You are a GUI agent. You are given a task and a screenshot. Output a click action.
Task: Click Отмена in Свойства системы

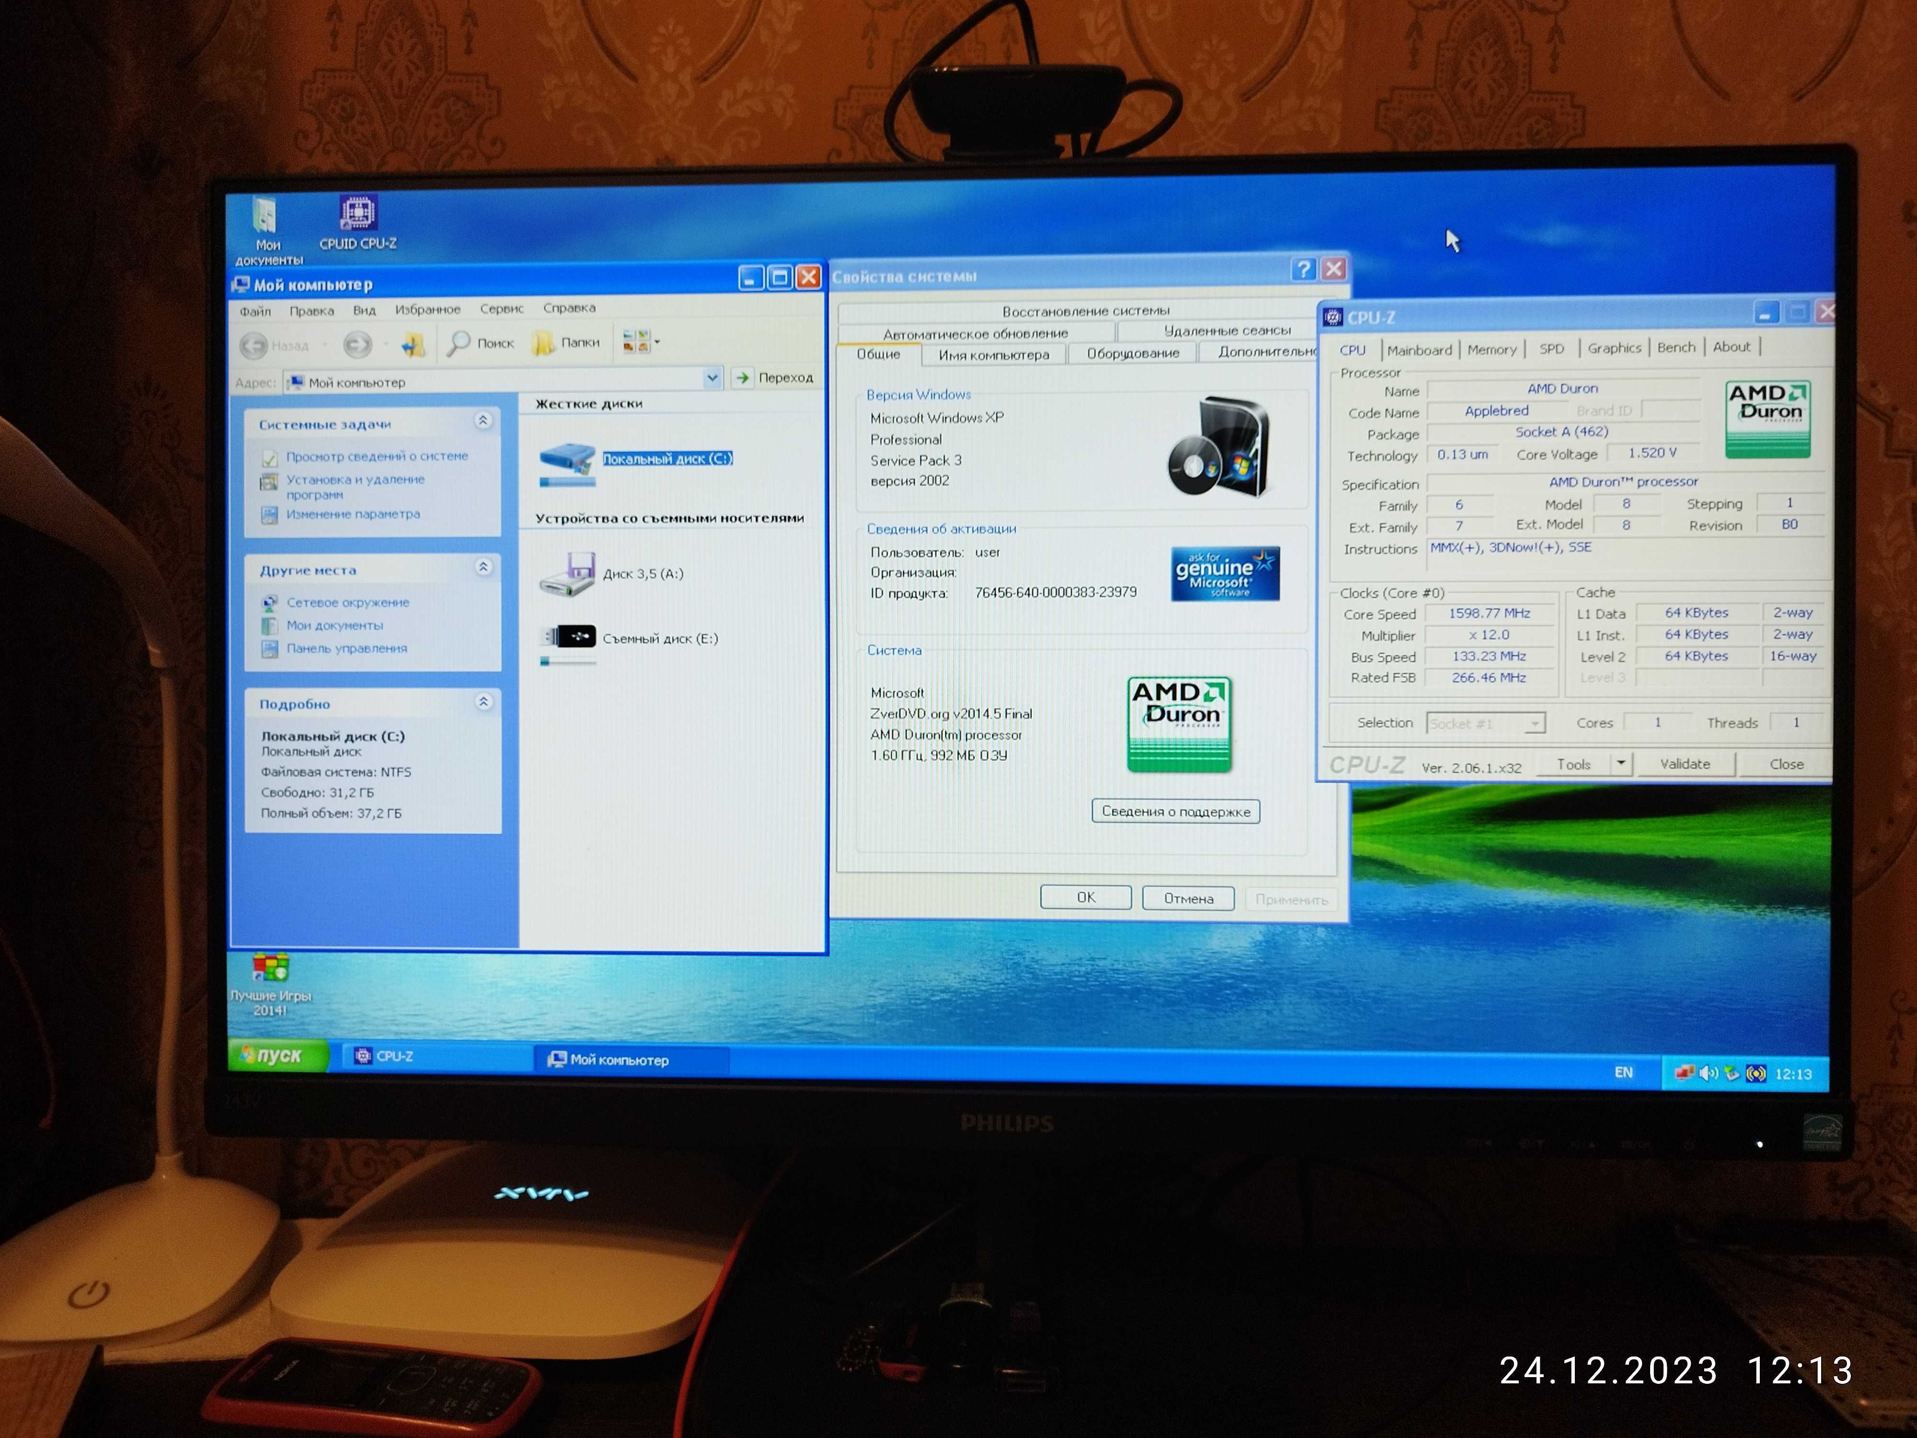(1188, 898)
